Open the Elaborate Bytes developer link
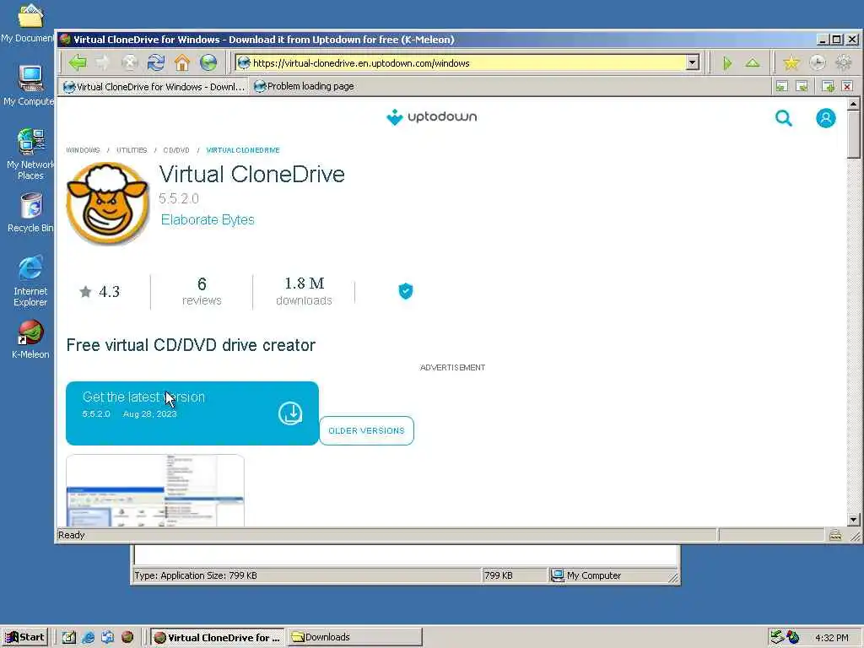 (x=208, y=220)
